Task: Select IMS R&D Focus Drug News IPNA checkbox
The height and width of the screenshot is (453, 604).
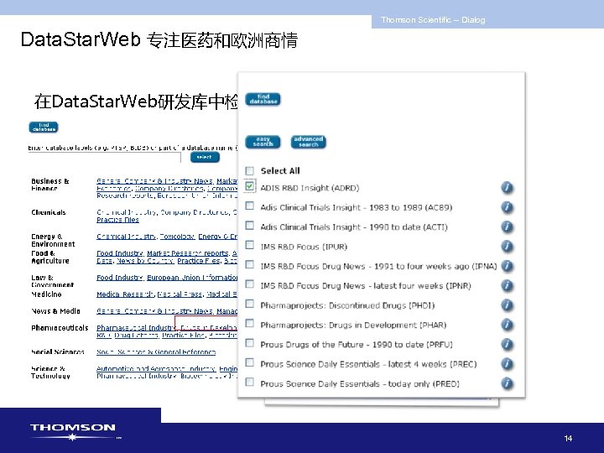Action: (x=250, y=264)
